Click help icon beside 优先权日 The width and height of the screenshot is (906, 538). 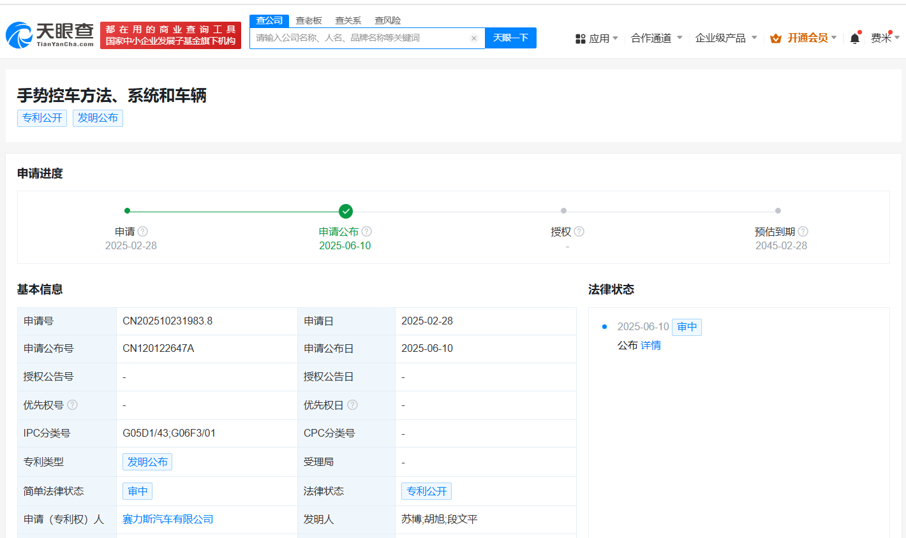coord(352,405)
